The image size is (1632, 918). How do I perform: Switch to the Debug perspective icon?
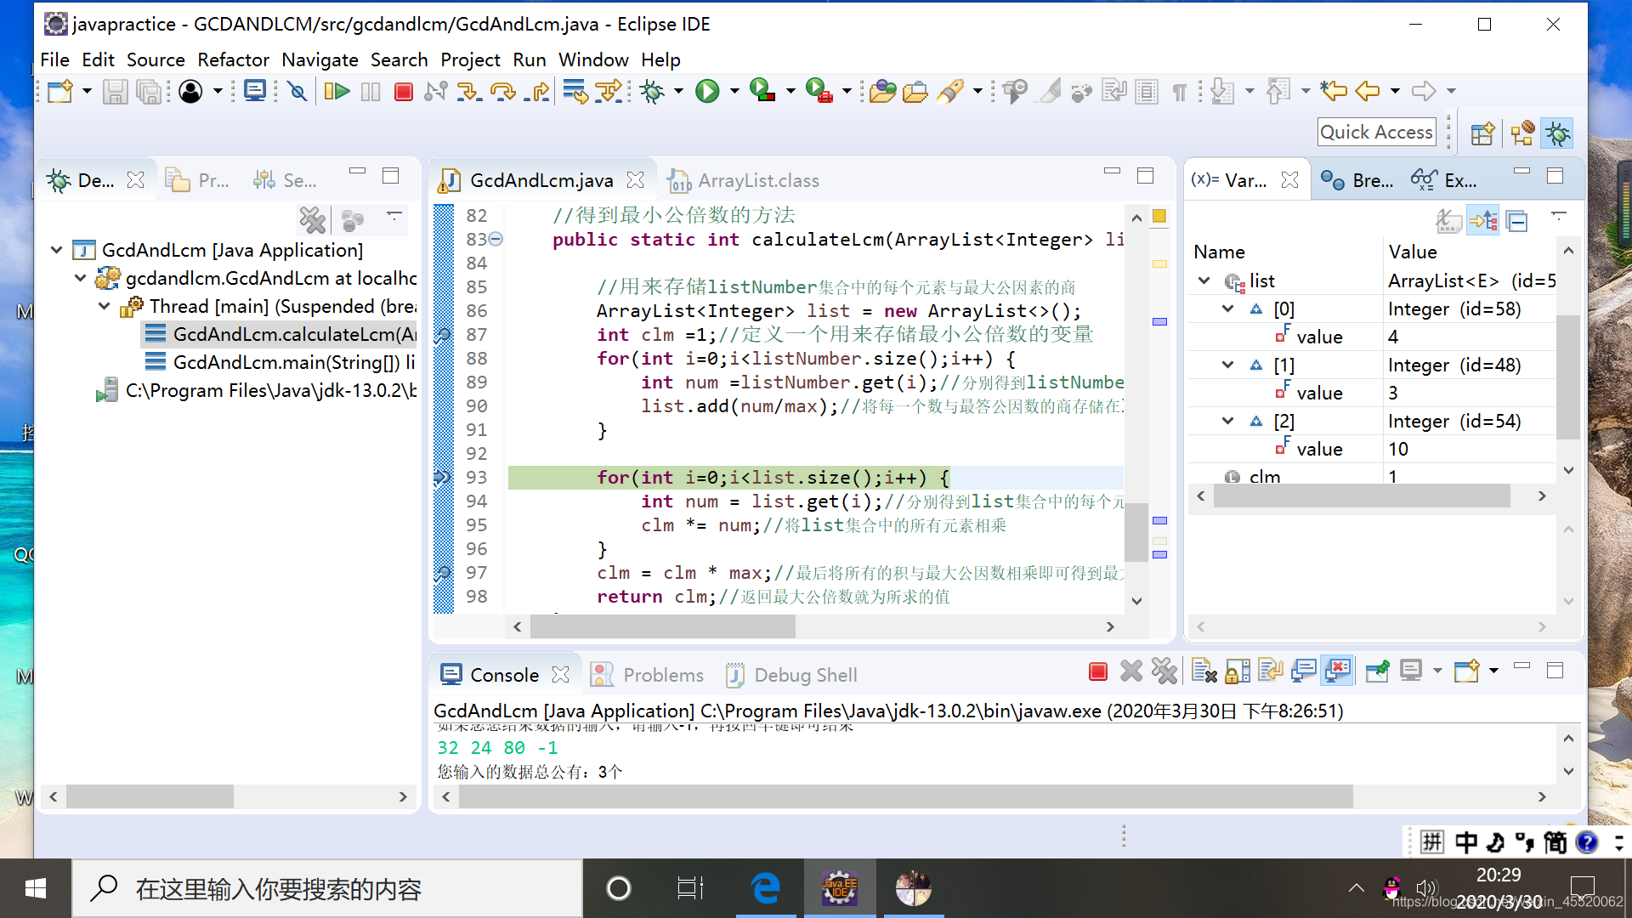coord(1557,133)
